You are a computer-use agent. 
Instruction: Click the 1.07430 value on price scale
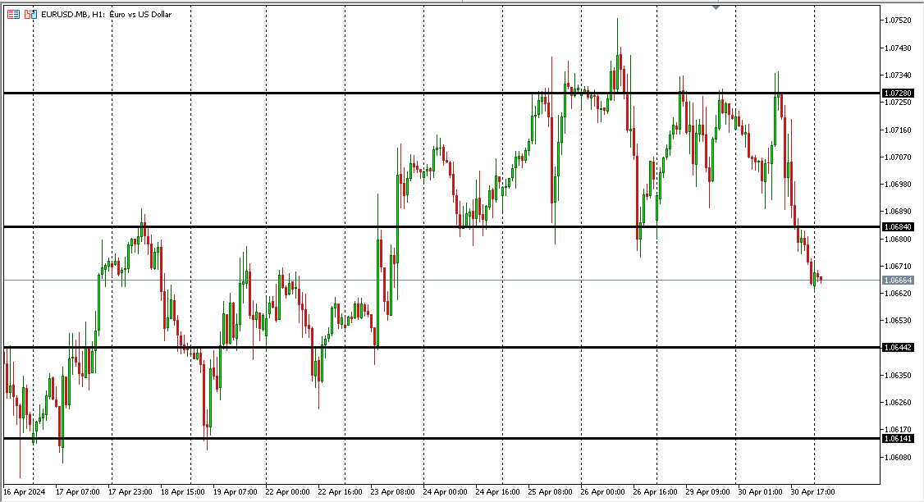tap(898, 48)
